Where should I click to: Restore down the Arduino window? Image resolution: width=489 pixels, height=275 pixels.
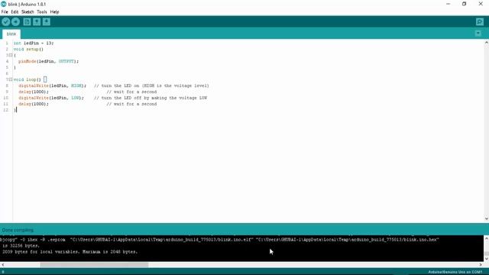coord(464,4)
